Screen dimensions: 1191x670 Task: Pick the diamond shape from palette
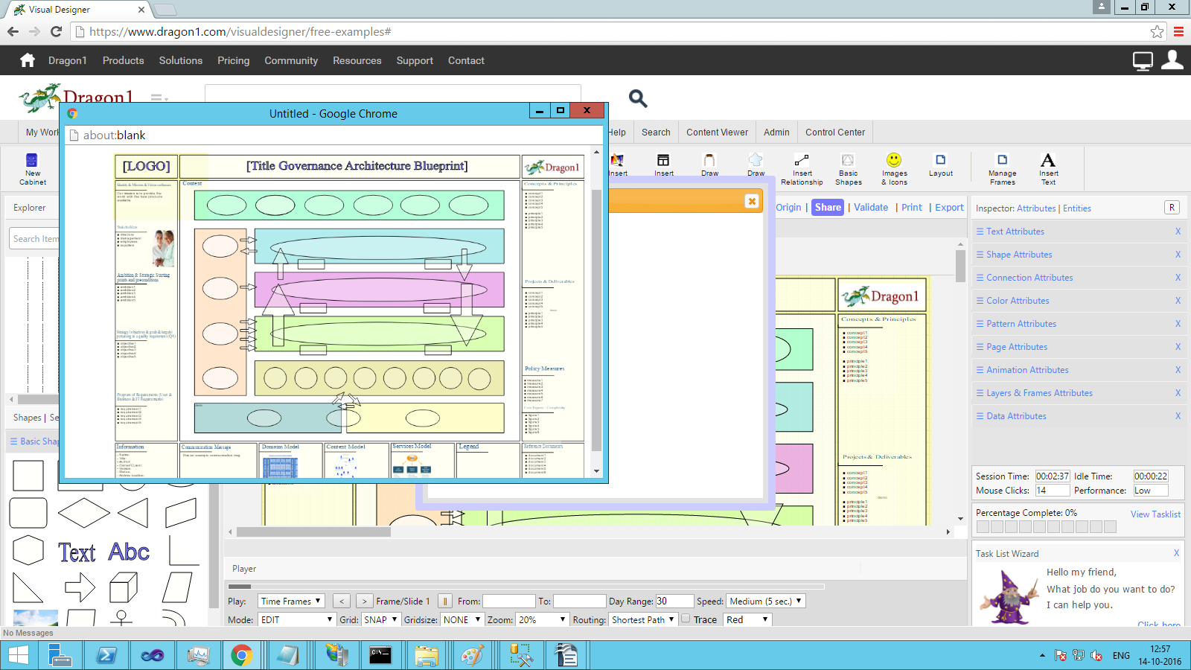pyautogui.click(x=83, y=513)
